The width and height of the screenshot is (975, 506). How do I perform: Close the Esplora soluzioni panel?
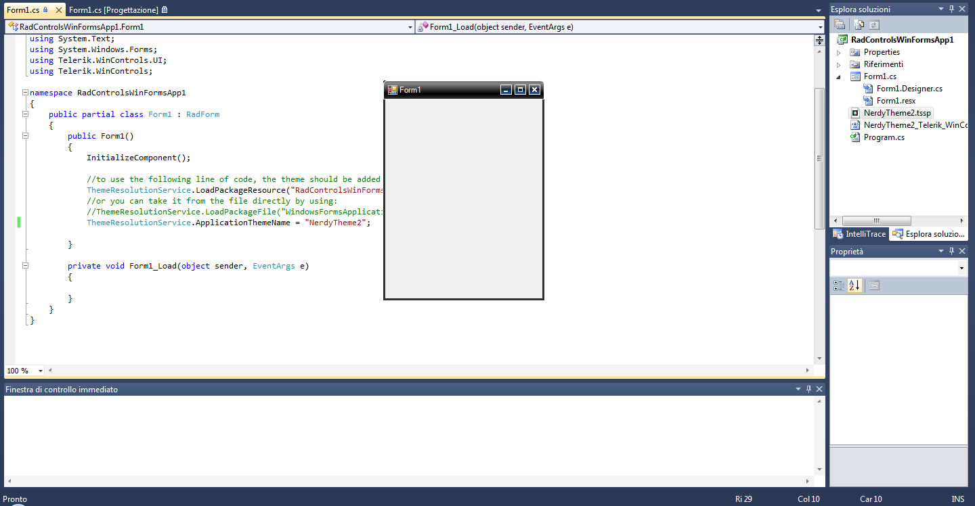point(962,9)
